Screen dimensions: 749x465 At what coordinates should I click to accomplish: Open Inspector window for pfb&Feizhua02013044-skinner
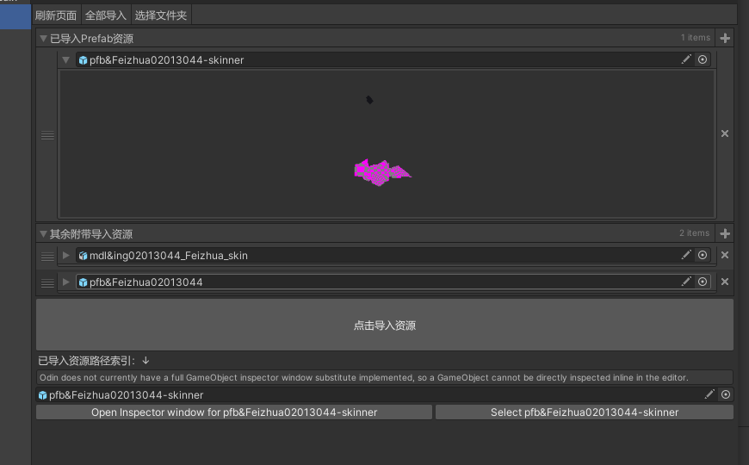[x=234, y=412]
